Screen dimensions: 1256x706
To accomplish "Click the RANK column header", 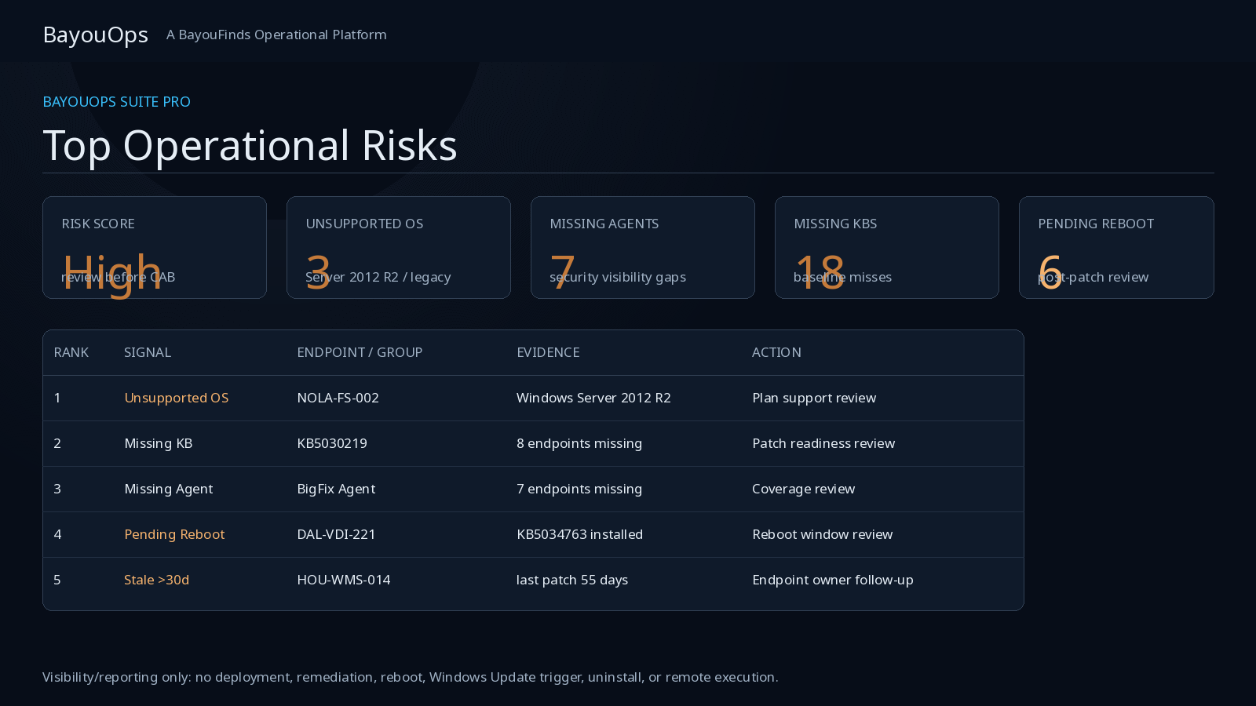I will click(71, 352).
